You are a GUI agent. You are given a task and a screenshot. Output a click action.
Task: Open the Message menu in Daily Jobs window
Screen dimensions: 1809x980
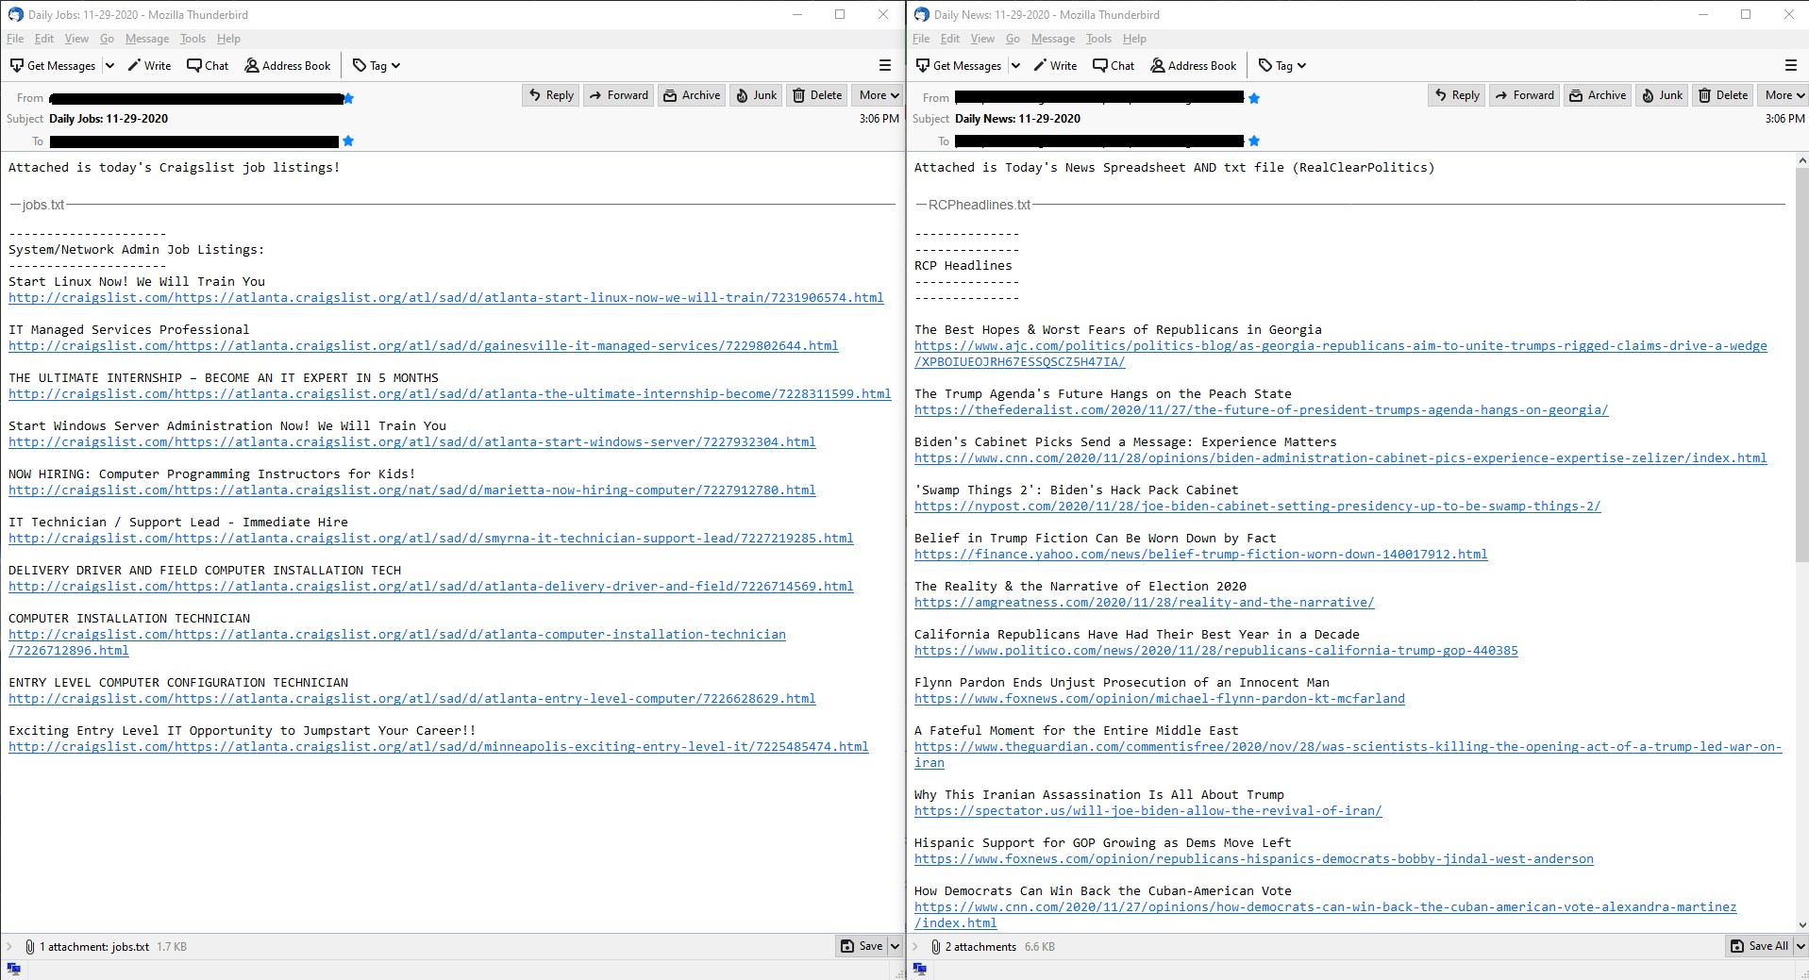(147, 39)
